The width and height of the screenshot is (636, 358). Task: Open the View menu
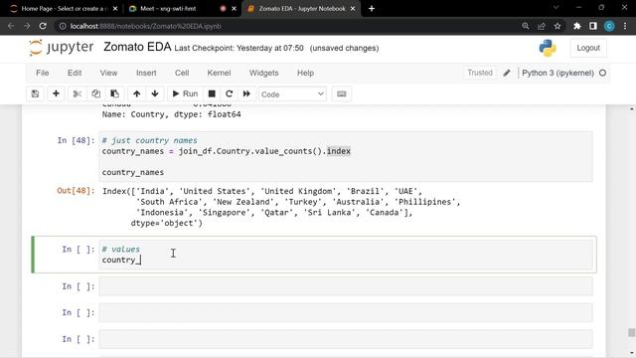tap(108, 73)
